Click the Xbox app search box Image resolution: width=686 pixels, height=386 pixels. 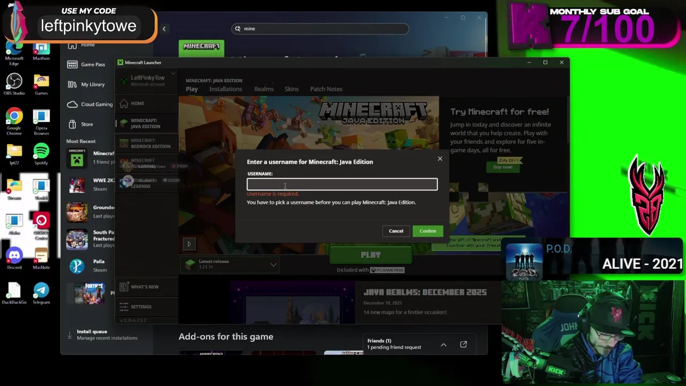[x=320, y=28]
